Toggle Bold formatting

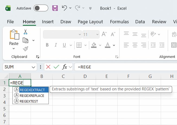[x=47, y=45]
